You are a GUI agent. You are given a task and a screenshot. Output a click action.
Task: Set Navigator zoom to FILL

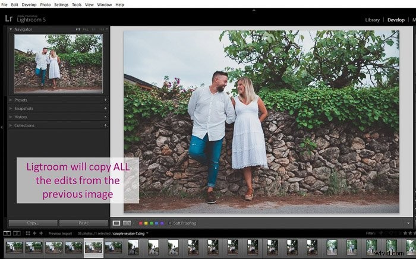click(x=86, y=30)
